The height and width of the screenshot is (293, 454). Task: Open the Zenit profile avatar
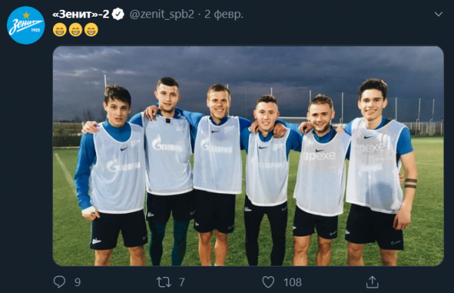26,25
